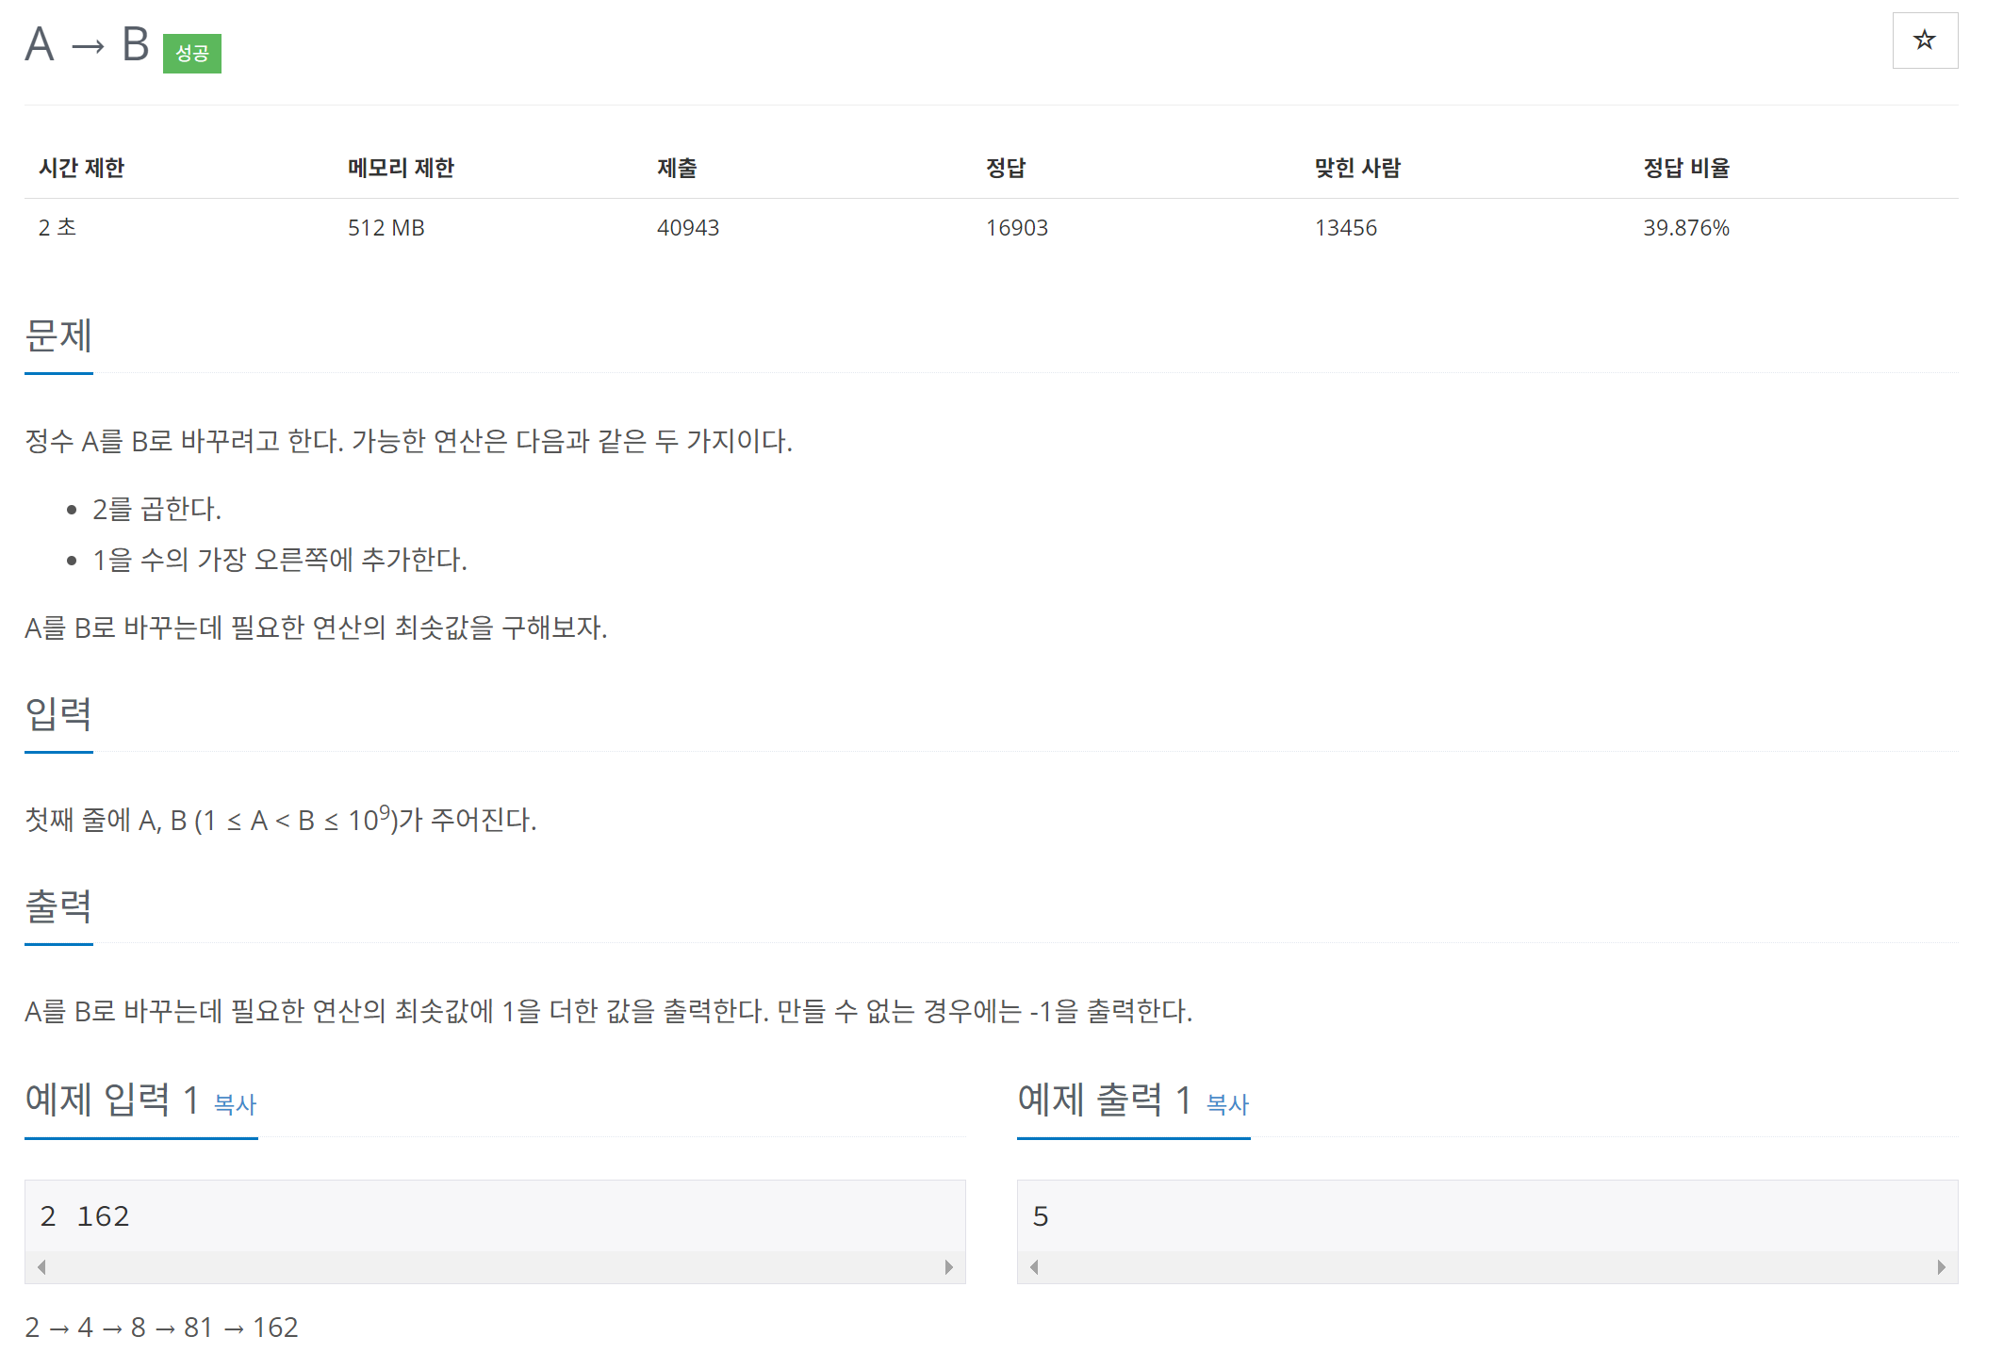The height and width of the screenshot is (1369, 2003).
Task: Click the A → B problem title
Action: 87,44
